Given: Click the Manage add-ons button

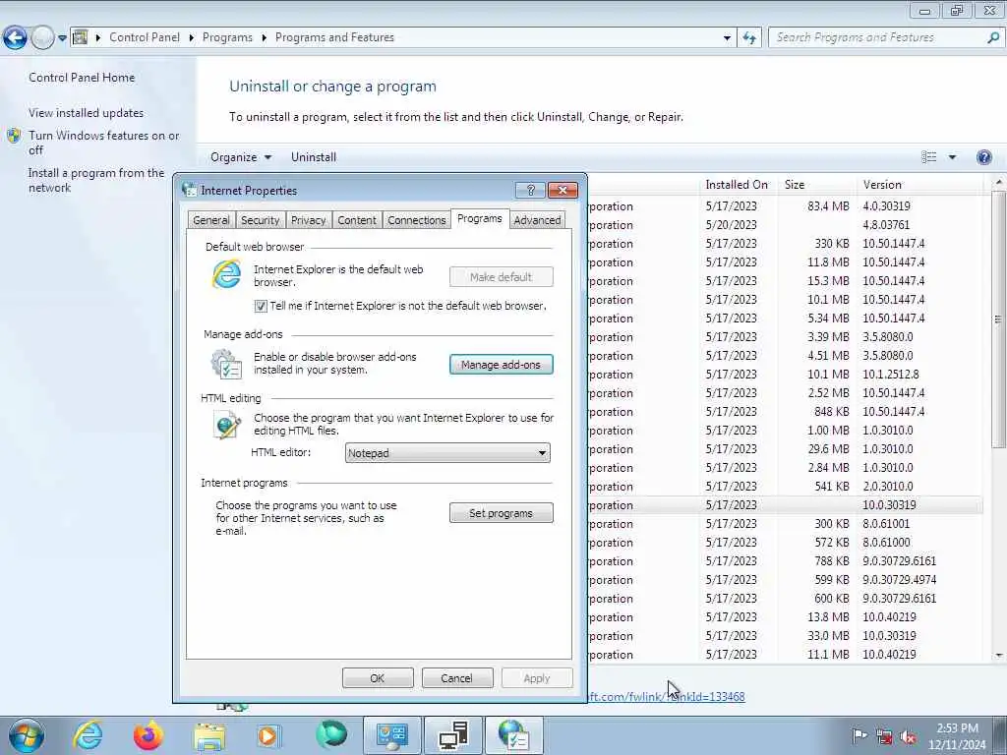Looking at the screenshot, I should [501, 365].
